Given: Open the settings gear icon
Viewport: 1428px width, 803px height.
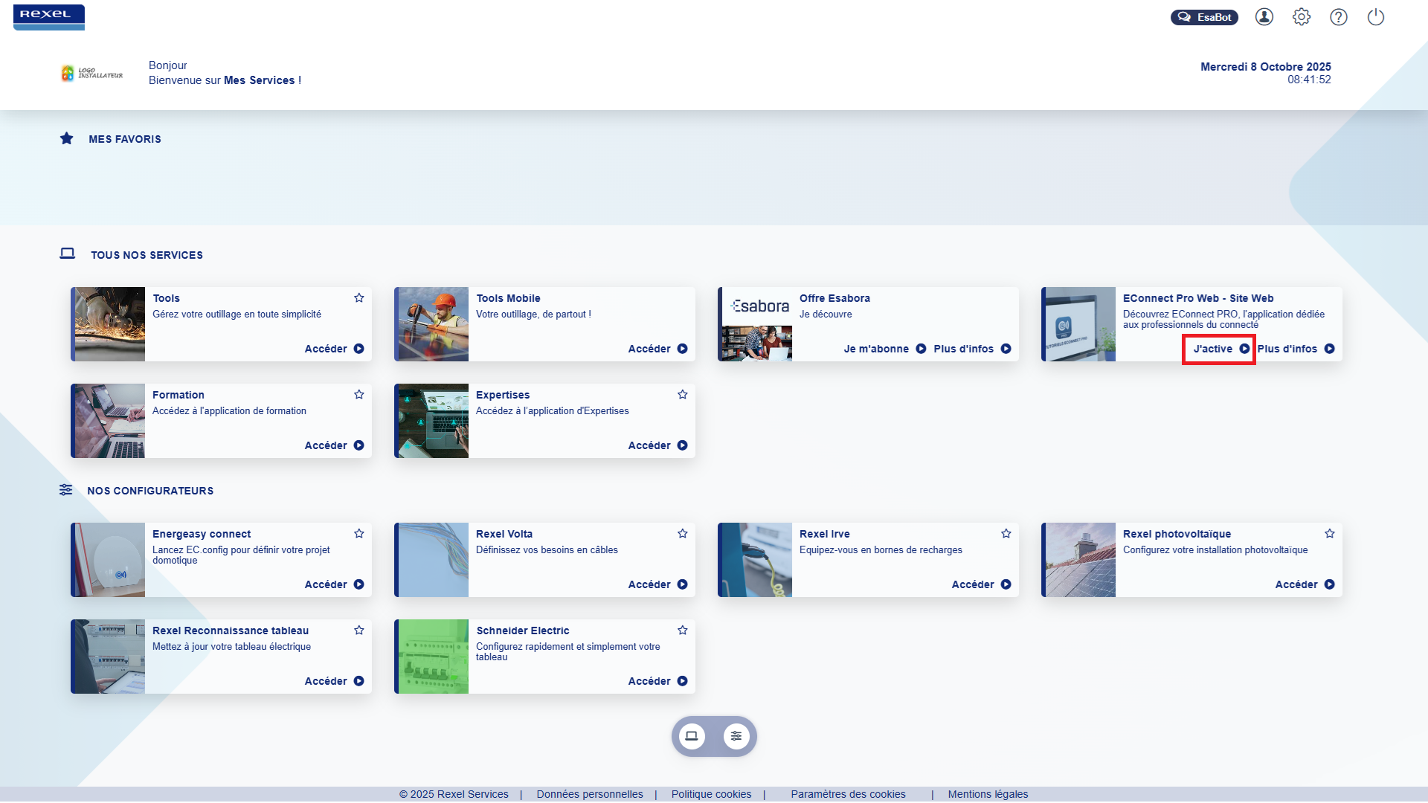Looking at the screenshot, I should pyautogui.click(x=1302, y=16).
